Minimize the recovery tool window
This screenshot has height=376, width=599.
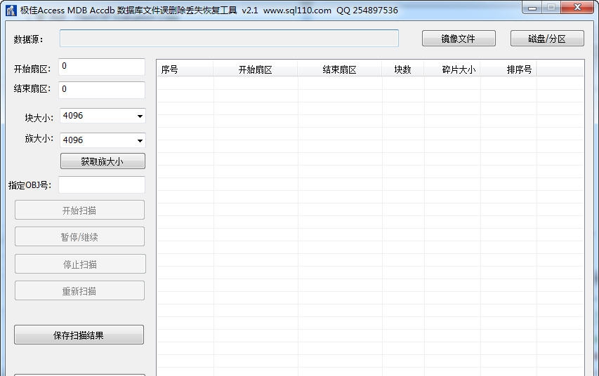click(532, 7)
